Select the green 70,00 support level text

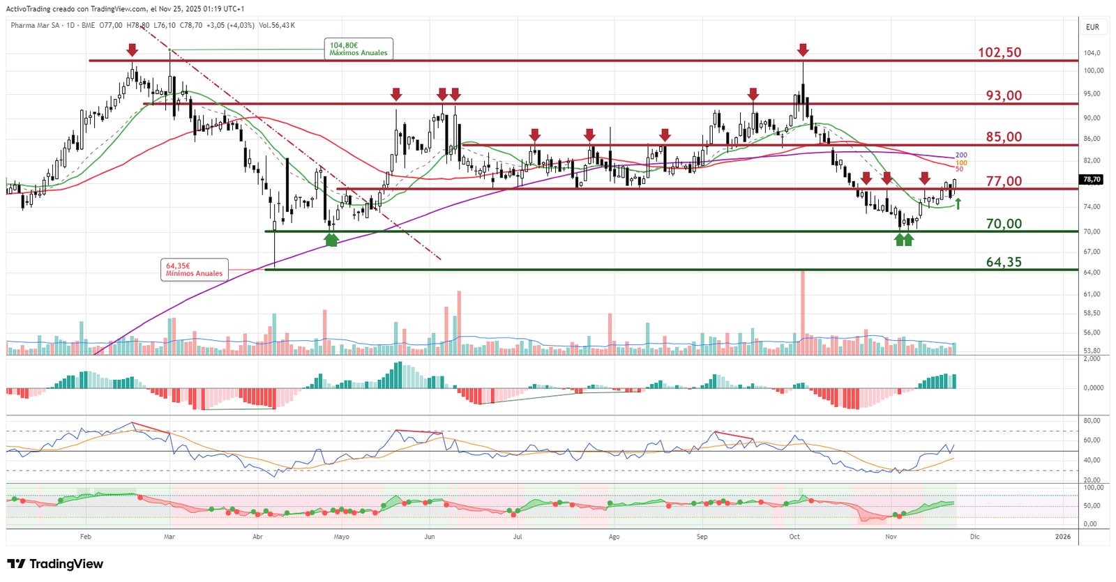tap(1004, 224)
